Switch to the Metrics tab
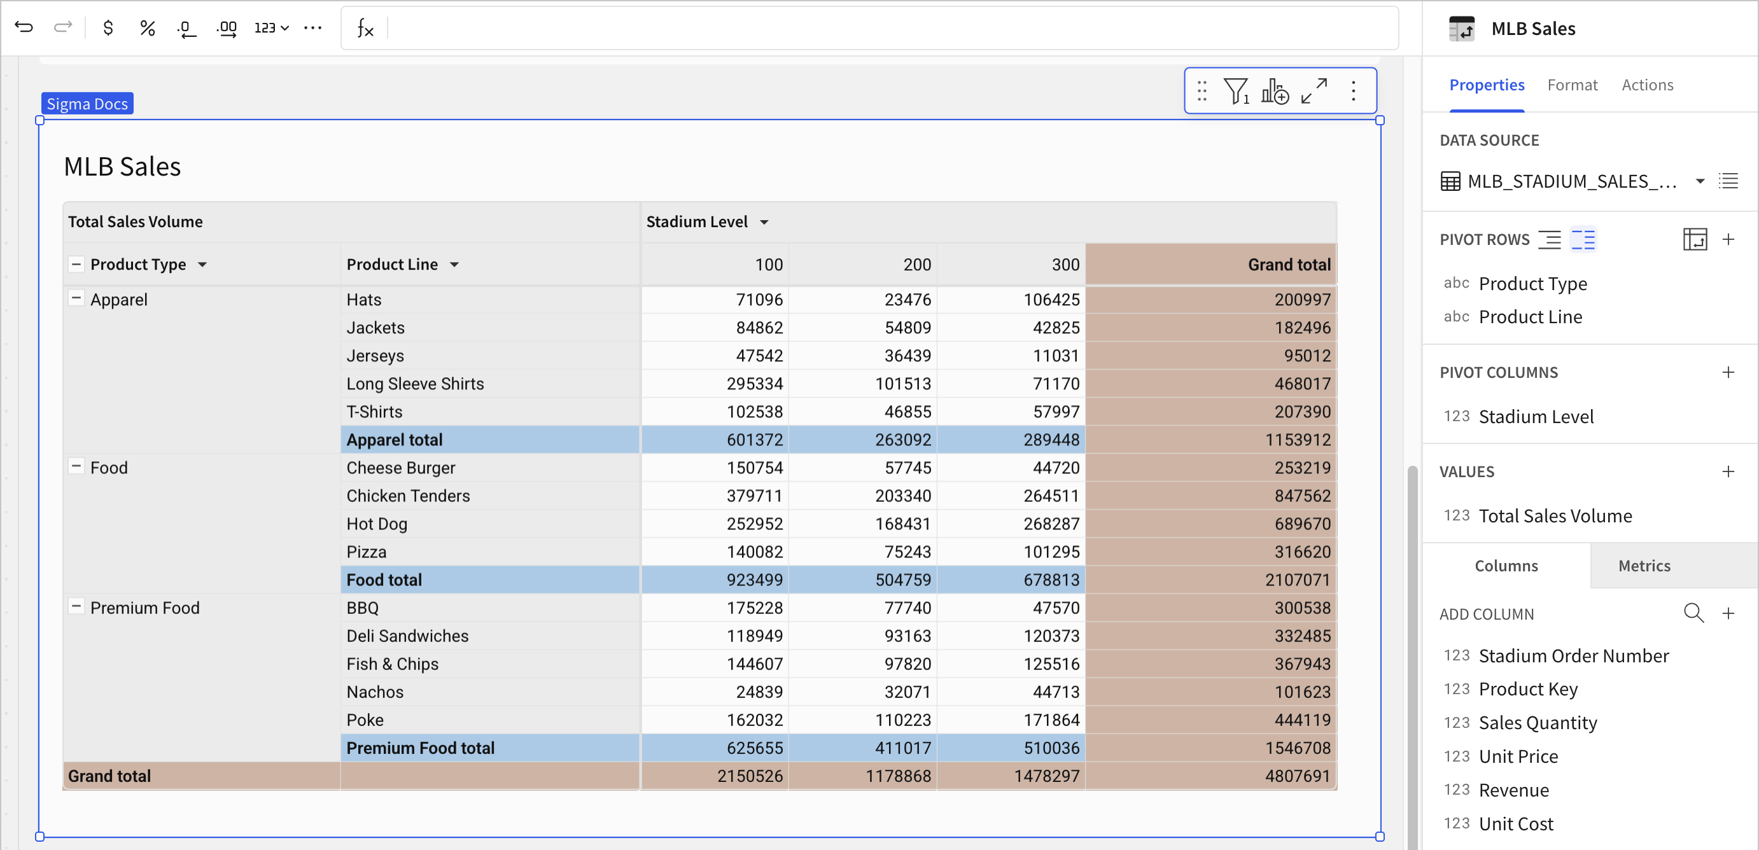 [1644, 566]
